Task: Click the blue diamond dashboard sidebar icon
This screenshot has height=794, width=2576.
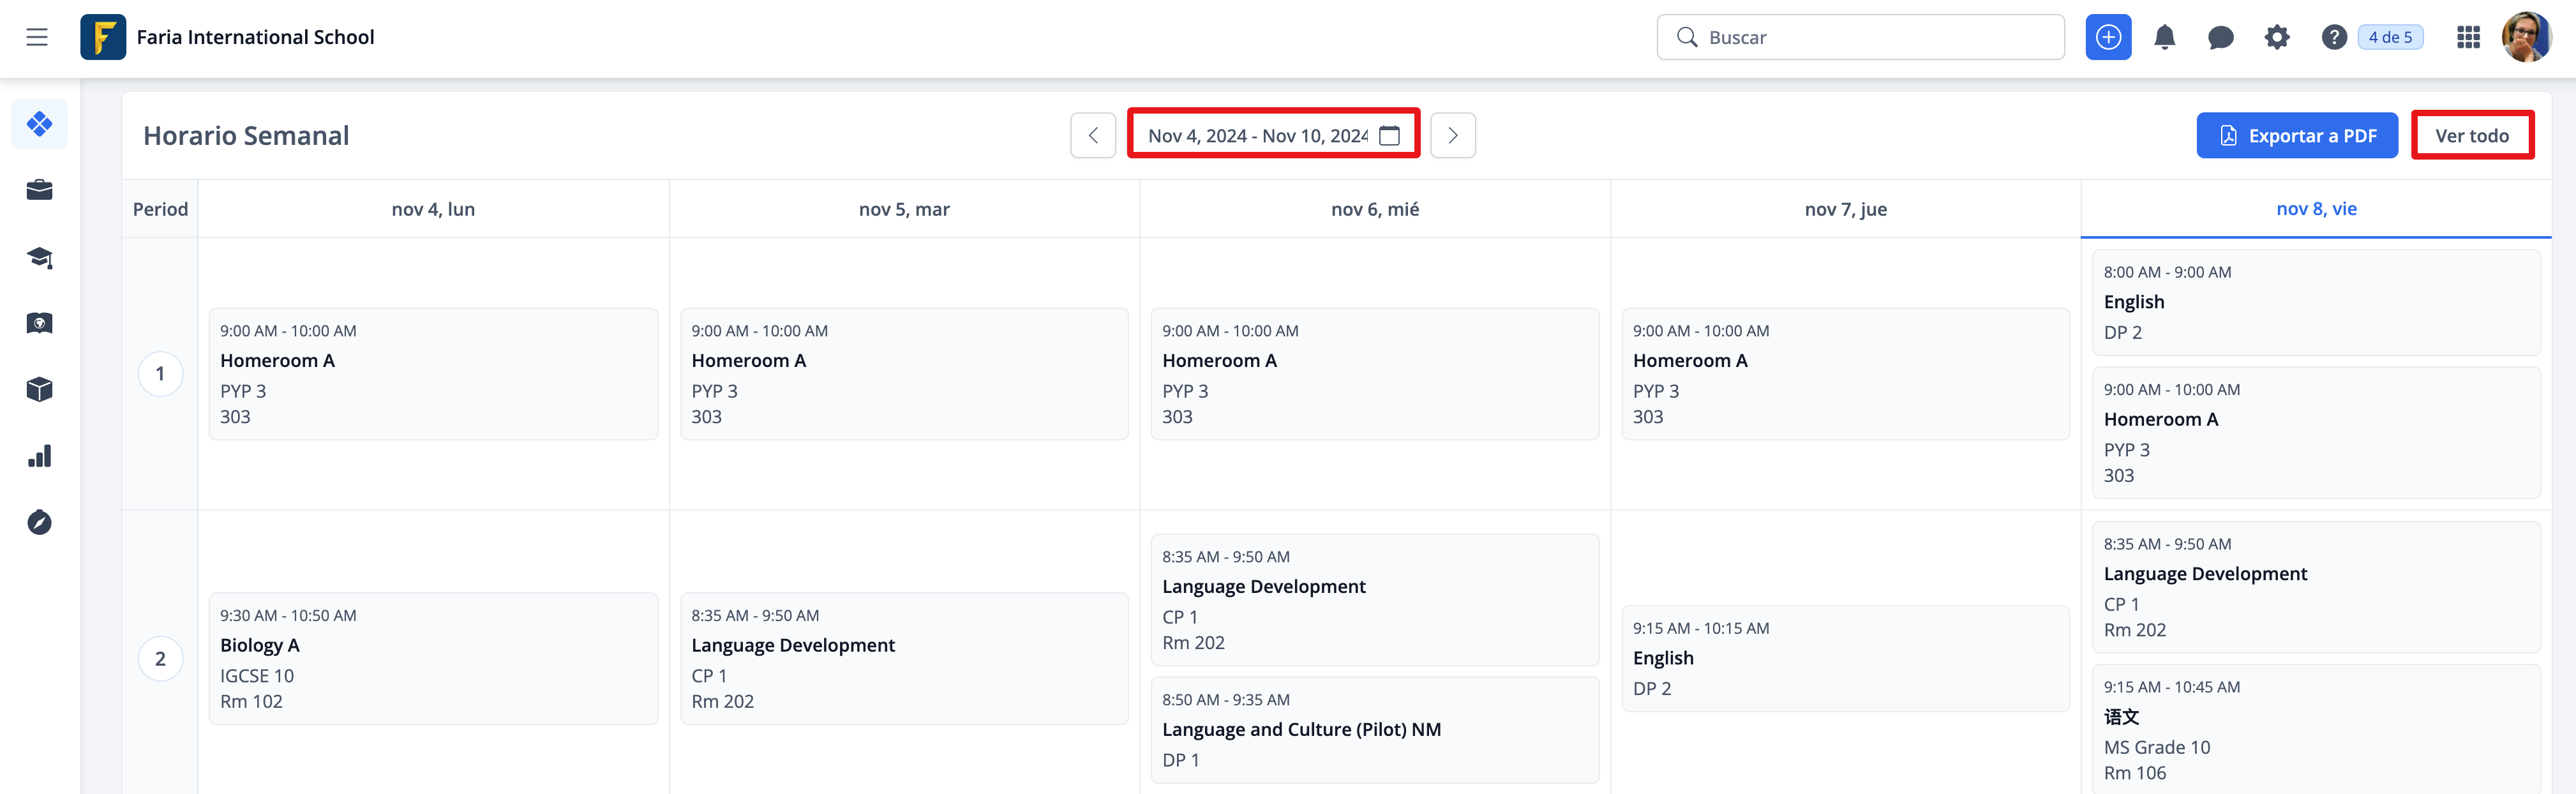Action: pos(40,124)
